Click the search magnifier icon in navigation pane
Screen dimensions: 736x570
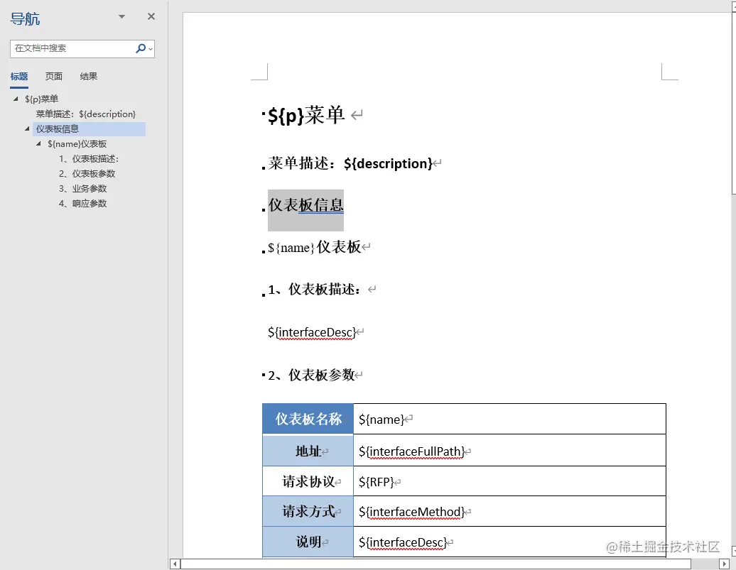click(x=141, y=48)
